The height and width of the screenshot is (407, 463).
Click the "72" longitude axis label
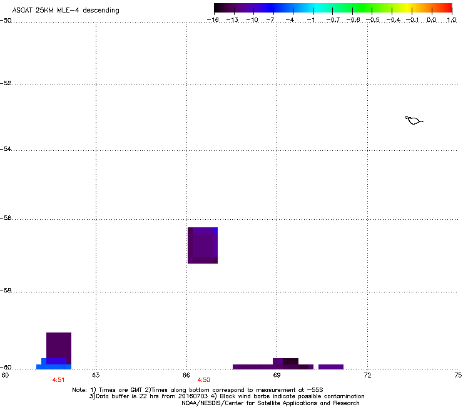[367, 375]
